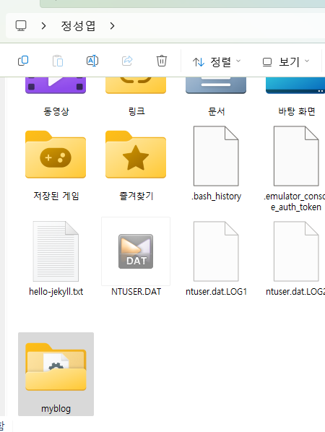Expand the chevron after the PC icon
Image resolution: width=325 pixels, height=432 pixels.
point(43,26)
